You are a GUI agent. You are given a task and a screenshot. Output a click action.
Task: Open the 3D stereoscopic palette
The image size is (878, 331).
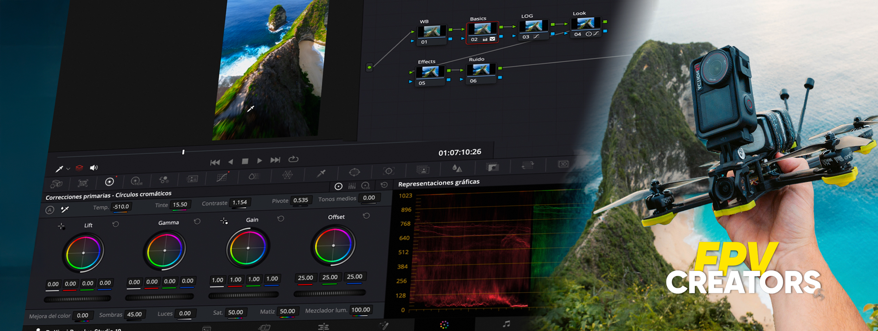coord(563,164)
